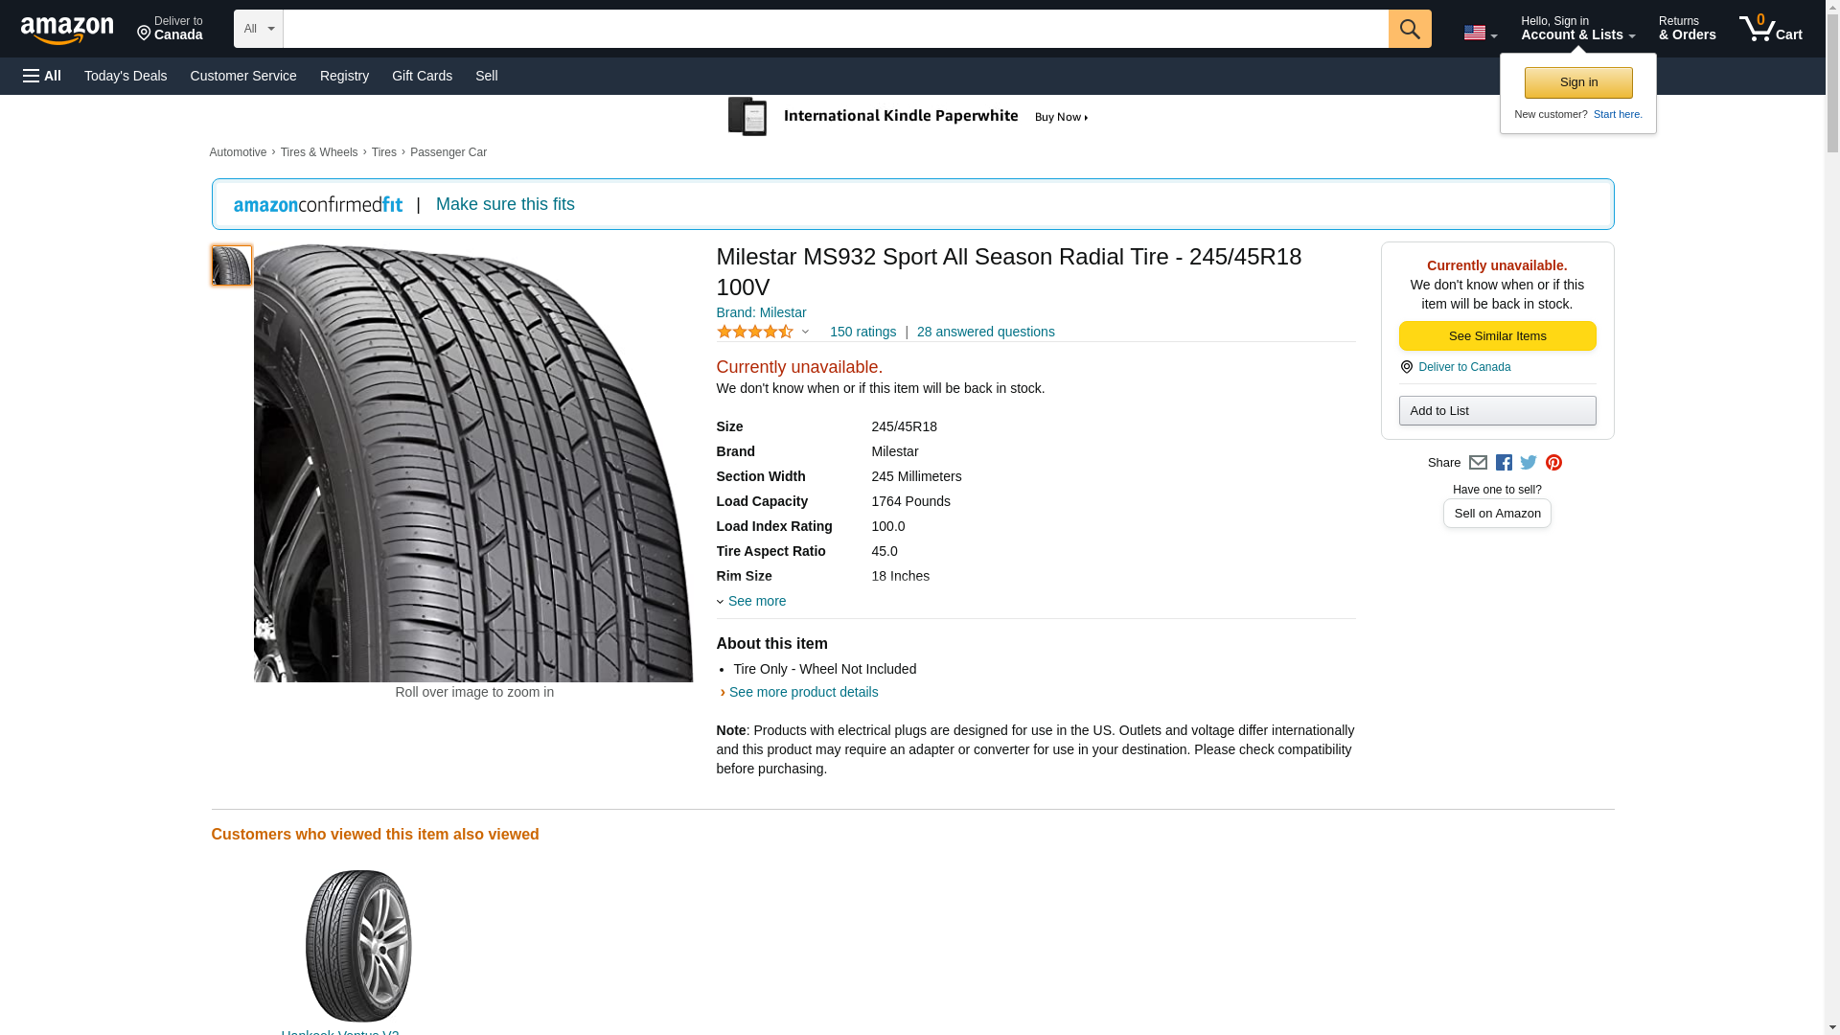Open Today's Deals menu item

click(126, 76)
